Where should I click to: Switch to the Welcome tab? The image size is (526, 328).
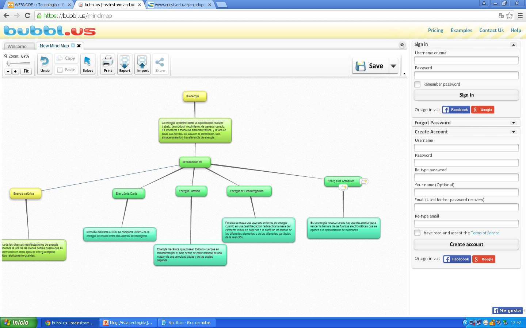tap(17, 46)
